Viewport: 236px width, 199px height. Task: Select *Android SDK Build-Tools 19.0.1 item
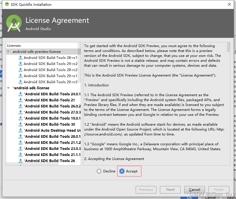click(x=52, y=118)
